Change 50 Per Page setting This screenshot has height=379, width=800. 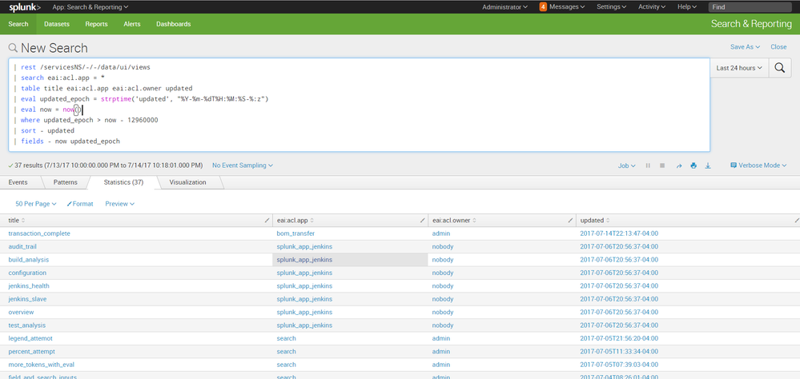(36, 204)
